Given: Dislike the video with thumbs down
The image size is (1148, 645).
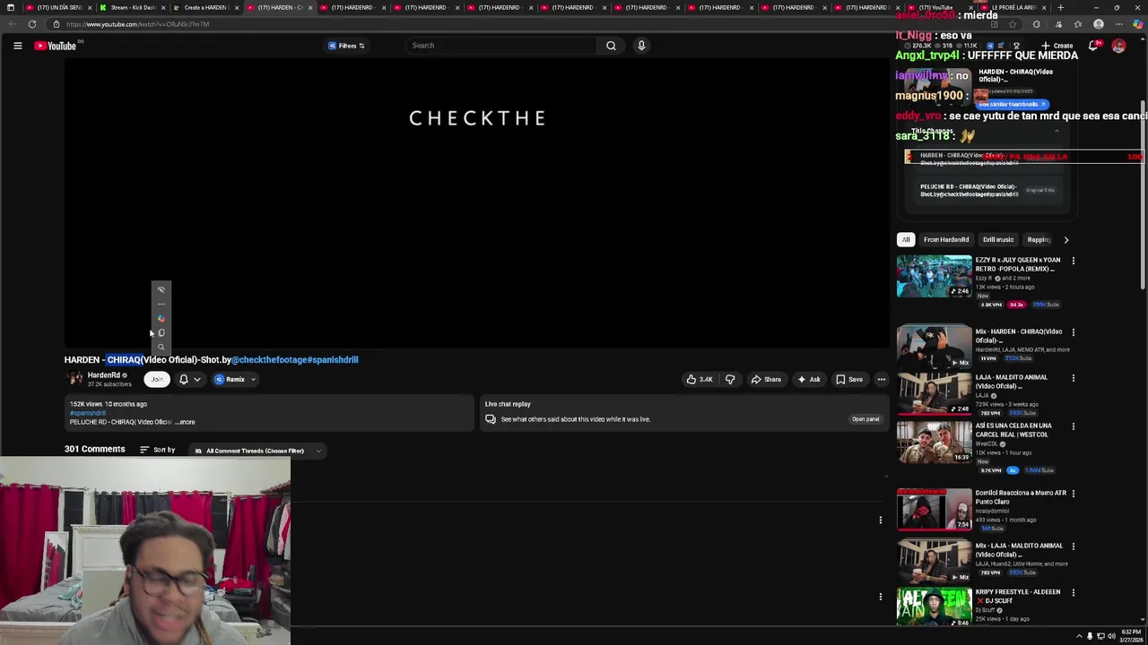Looking at the screenshot, I should 730,379.
